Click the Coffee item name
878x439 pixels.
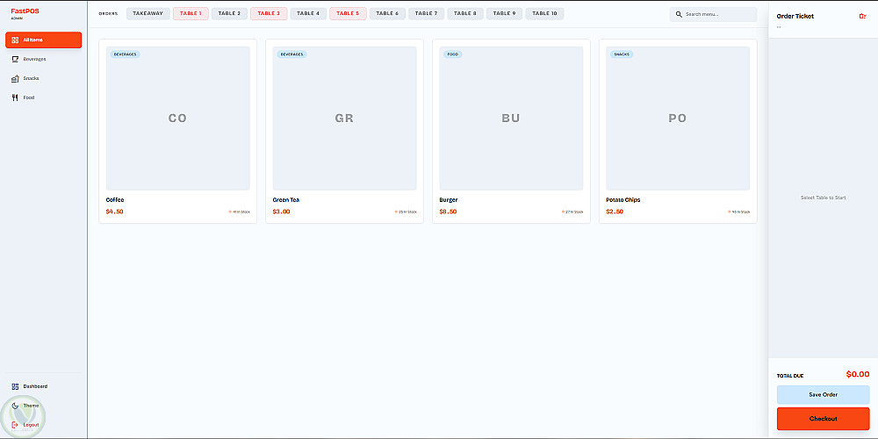point(115,200)
